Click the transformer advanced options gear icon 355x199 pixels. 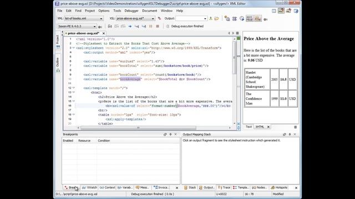[x=100, y=27]
